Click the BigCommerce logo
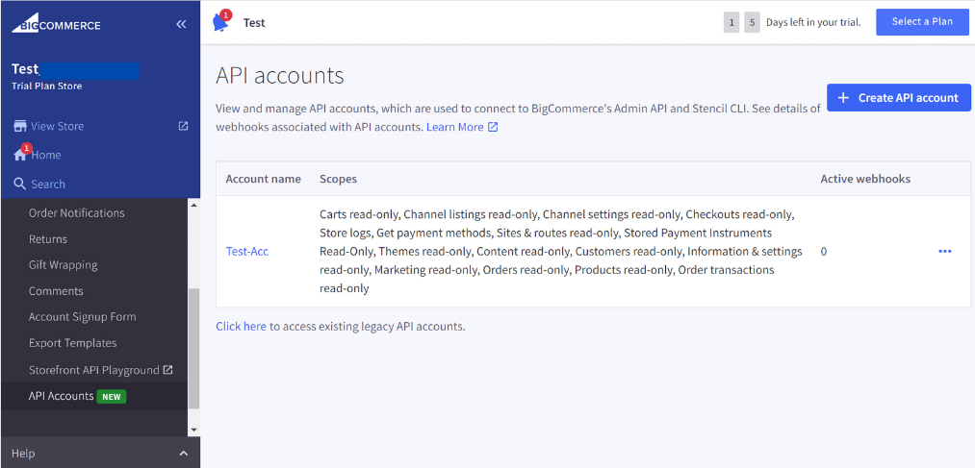Image resolution: width=975 pixels, height=468 pixels. point(56,24)
